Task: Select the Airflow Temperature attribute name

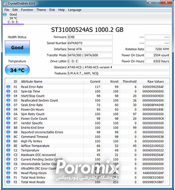Action: tap(35, 146)
